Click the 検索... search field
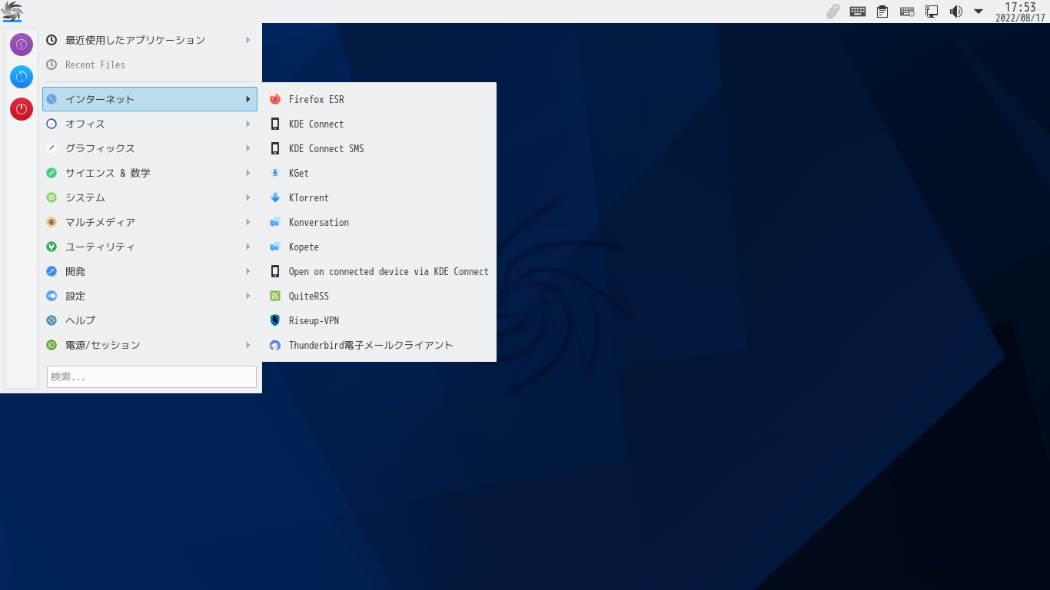Viewport: 1050px width, 590px height. pos(151,376)
